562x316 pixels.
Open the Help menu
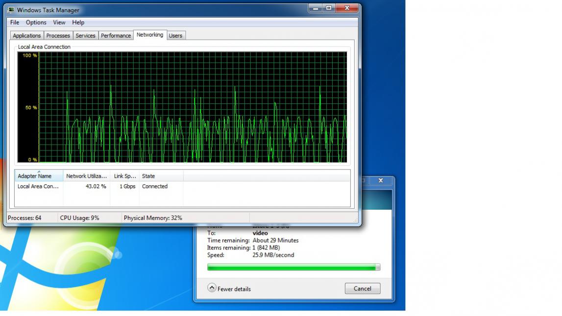coord(78,22)
